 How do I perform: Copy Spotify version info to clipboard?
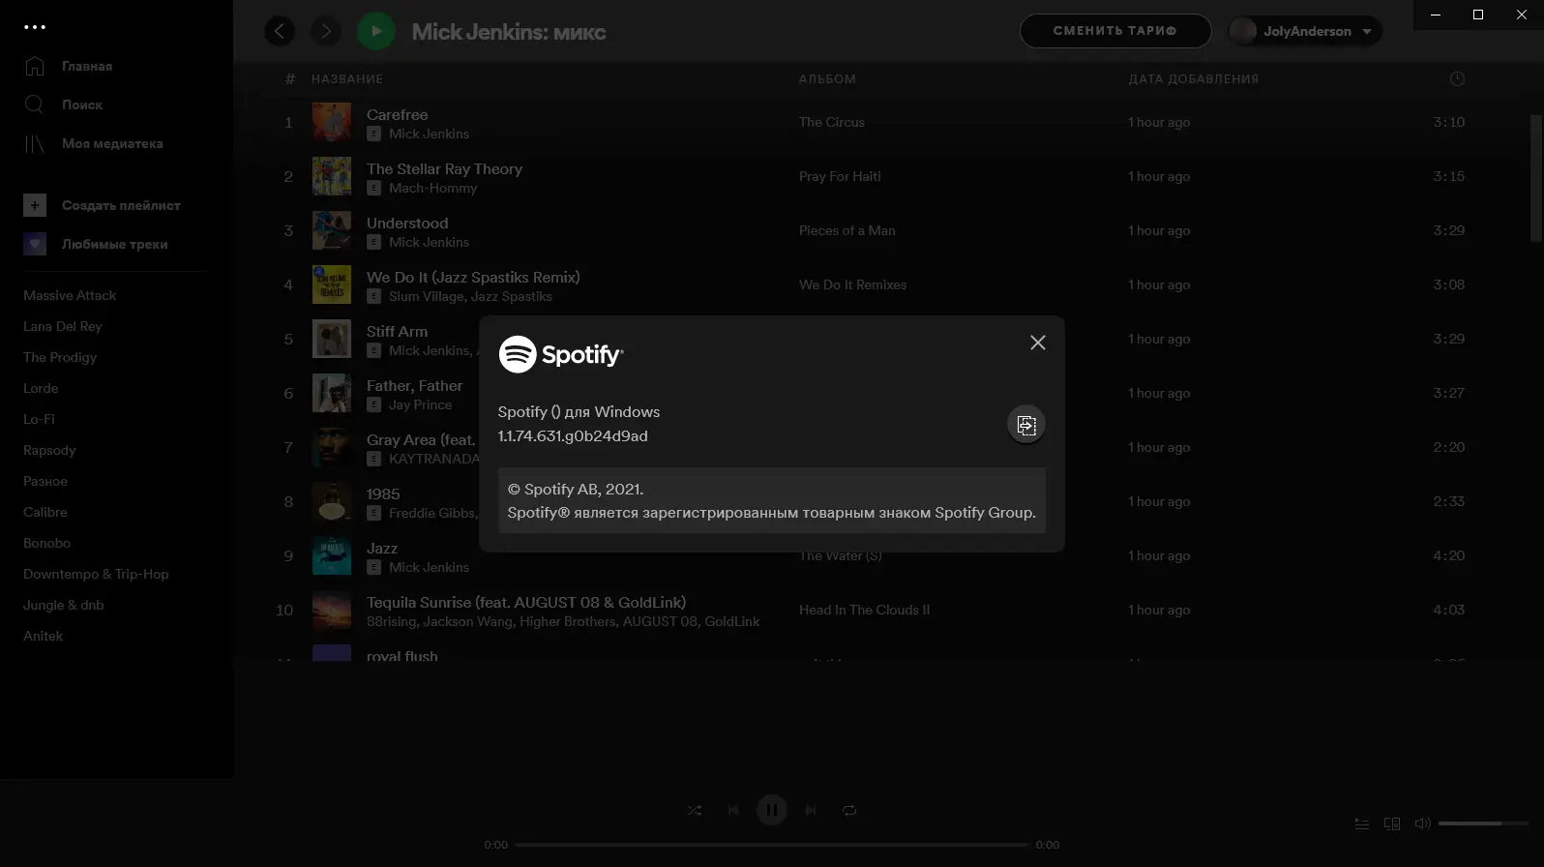pos(1026,425)
